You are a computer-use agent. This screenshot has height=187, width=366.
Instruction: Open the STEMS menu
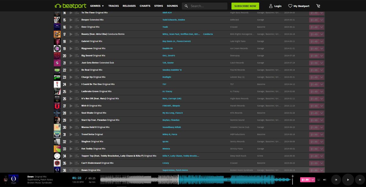tap(159, 6)
